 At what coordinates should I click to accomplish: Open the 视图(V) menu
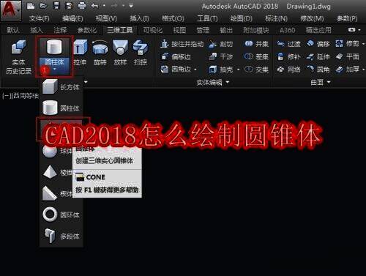(106, 18)
